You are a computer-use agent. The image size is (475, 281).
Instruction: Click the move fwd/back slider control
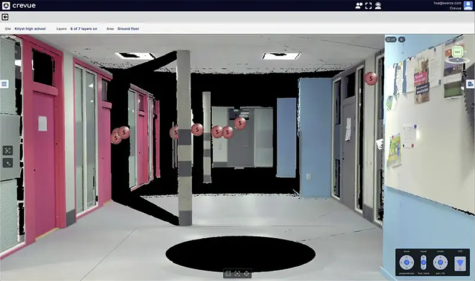pyautogui.click(x=423, y=262)
